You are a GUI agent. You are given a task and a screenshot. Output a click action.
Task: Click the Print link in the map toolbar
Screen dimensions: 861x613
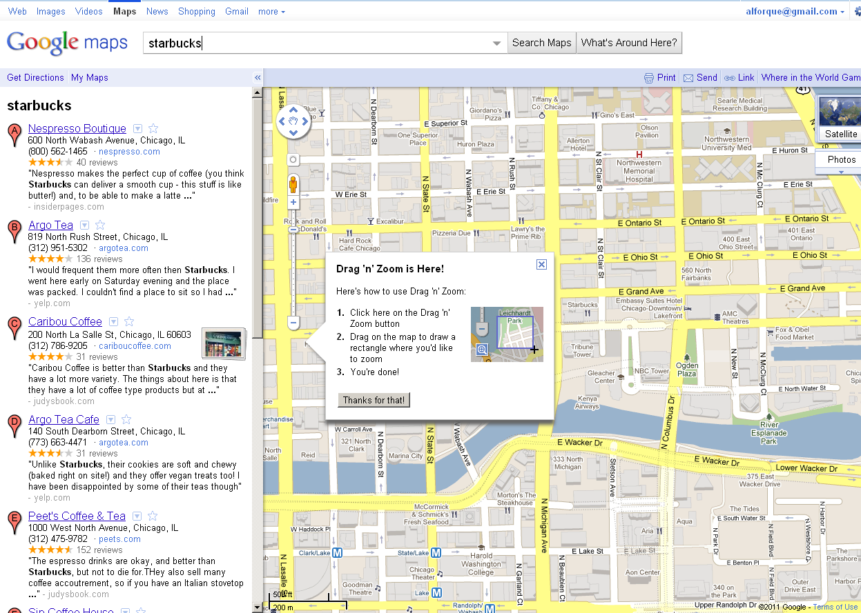coord(659,78)
